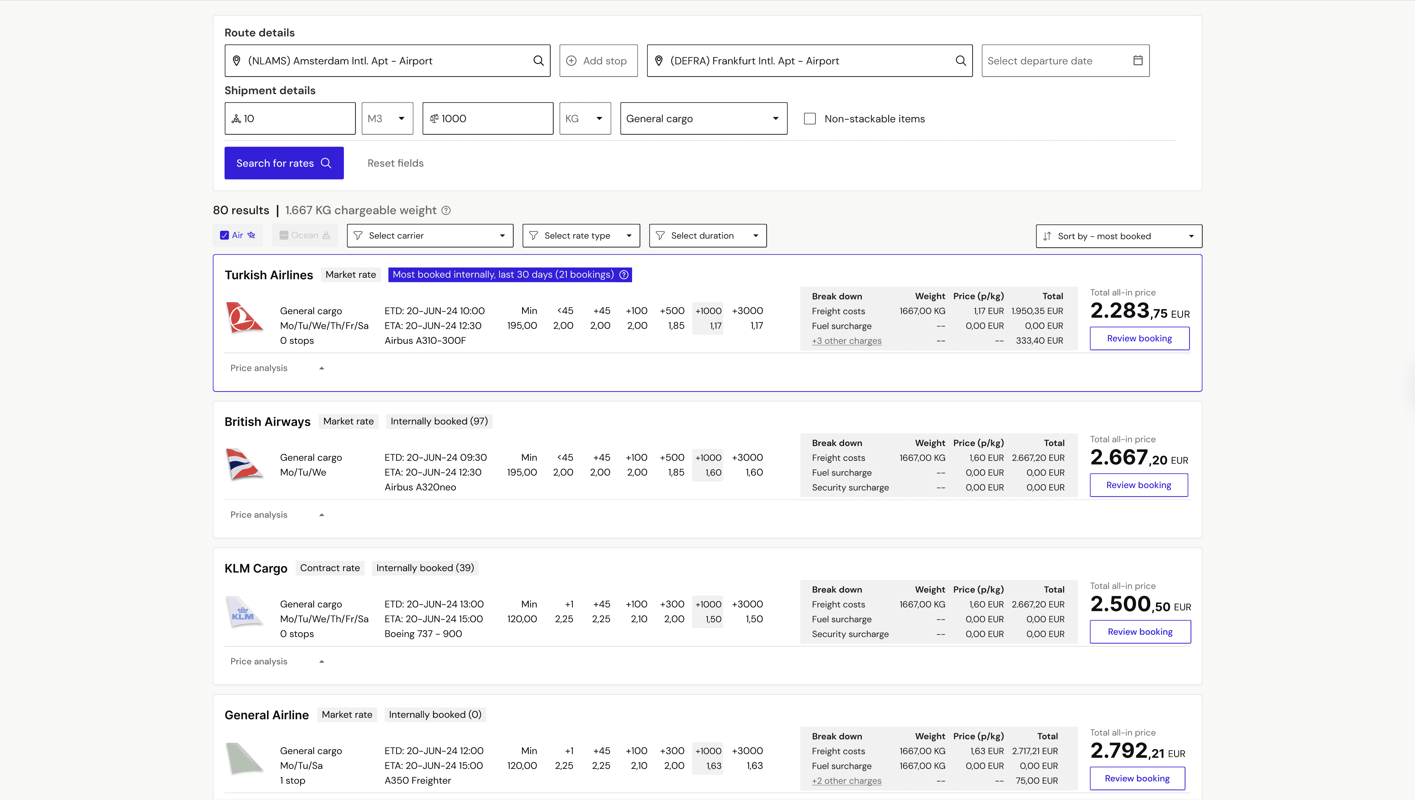This screenshot has width=1415, height=800.
Task: Click the British Airways tail logo
Action: (x=244, y=465)
